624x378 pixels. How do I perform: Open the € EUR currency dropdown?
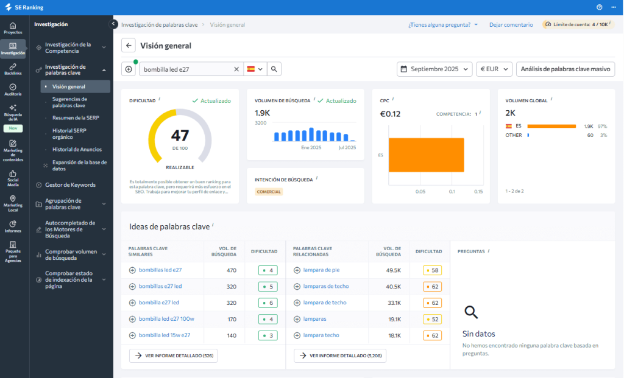(x=494, y=69)
